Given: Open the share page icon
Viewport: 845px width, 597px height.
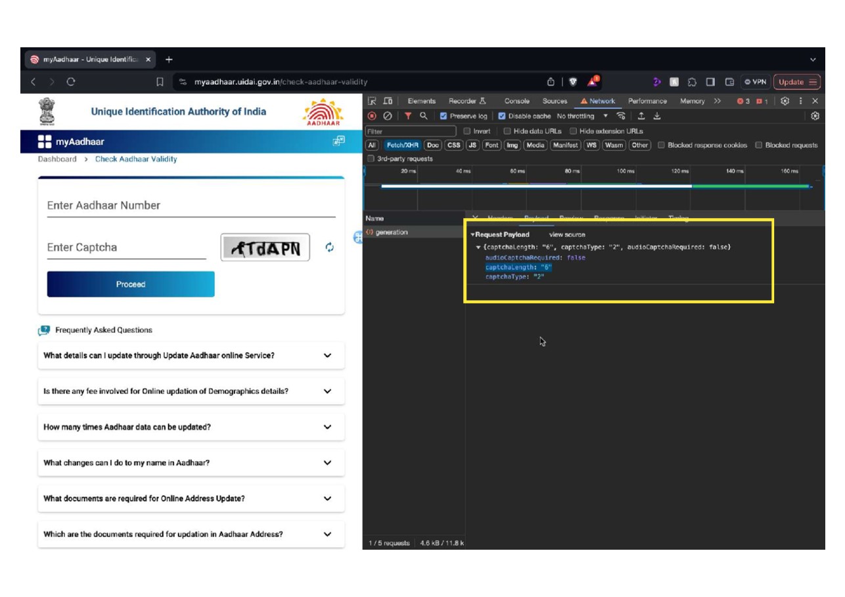Looking at the screenshot, I should click(551, 82).
